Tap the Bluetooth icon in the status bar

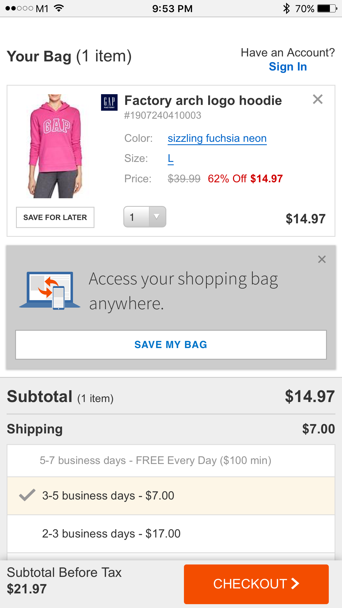pos(286,9)
